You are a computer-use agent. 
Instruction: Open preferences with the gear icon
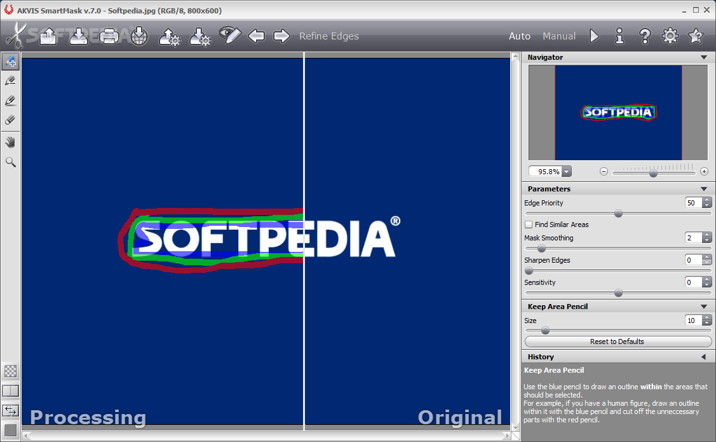670,36
